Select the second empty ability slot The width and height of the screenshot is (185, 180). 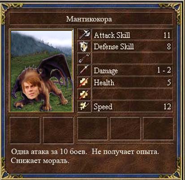pos(58,130)
